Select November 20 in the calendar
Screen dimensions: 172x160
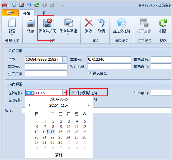pos(37,137)
